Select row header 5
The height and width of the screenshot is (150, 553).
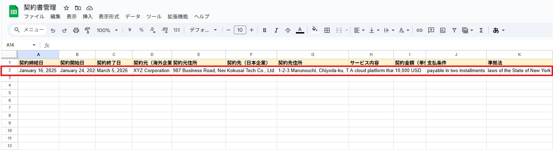pyautogui.click(x=9, y=93)
